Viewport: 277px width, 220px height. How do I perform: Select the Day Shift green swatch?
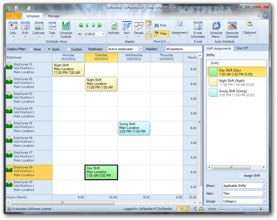[x=213, y=72]
